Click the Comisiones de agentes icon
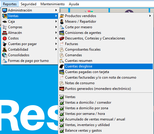 tap(62, 33)
